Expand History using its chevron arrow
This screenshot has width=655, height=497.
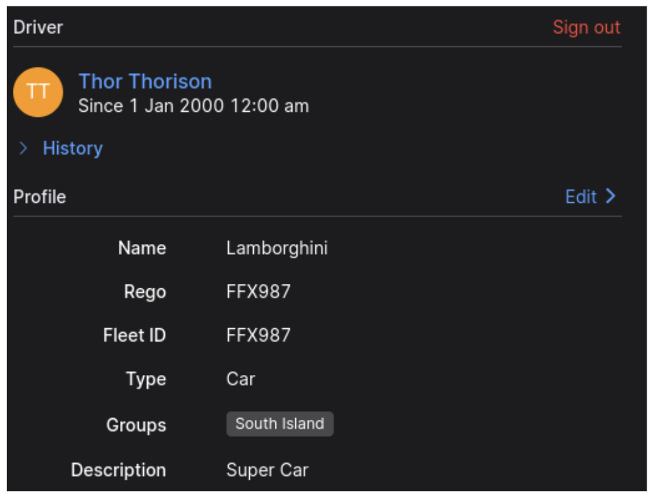tap(23, 148)
